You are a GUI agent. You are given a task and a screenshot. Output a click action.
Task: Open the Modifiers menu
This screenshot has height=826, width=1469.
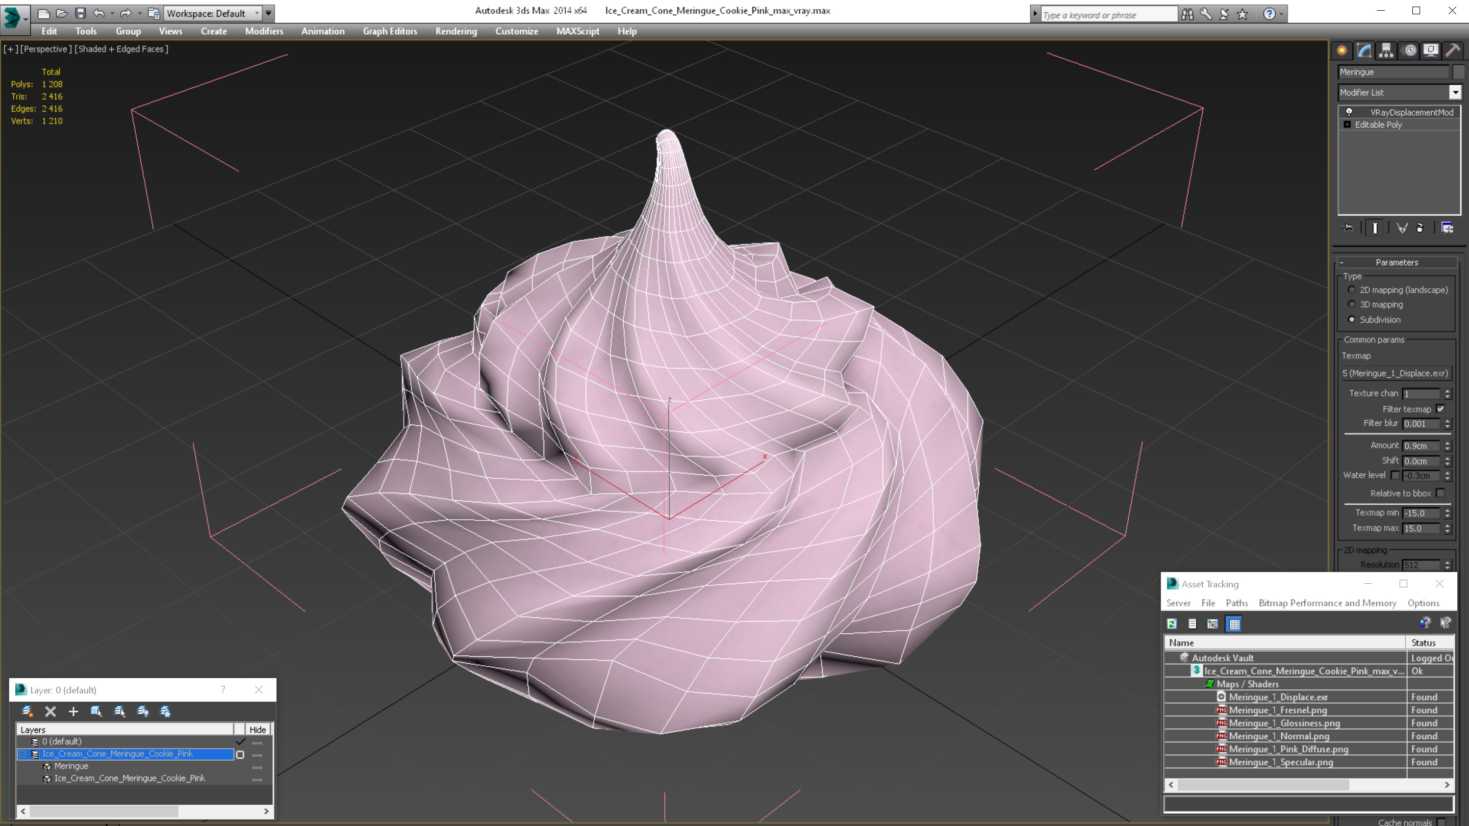(264, 31)
